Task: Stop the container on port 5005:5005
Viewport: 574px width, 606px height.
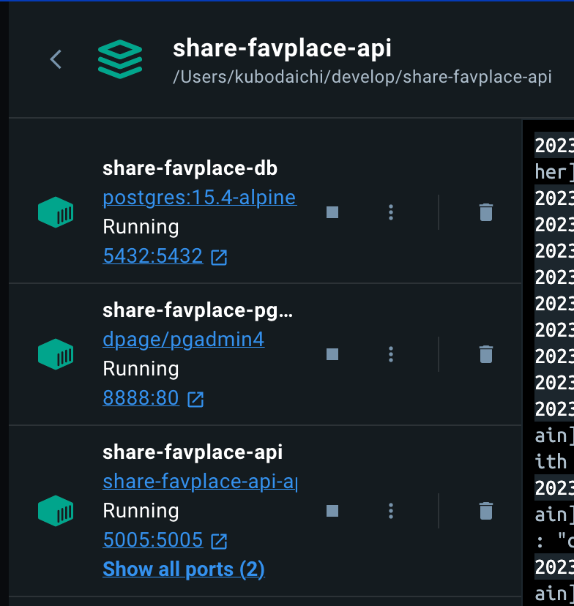Action: pos(332,511)
